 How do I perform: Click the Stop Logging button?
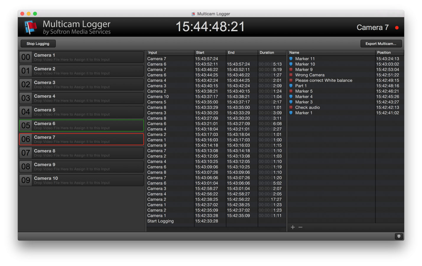(x=38, y=44)
